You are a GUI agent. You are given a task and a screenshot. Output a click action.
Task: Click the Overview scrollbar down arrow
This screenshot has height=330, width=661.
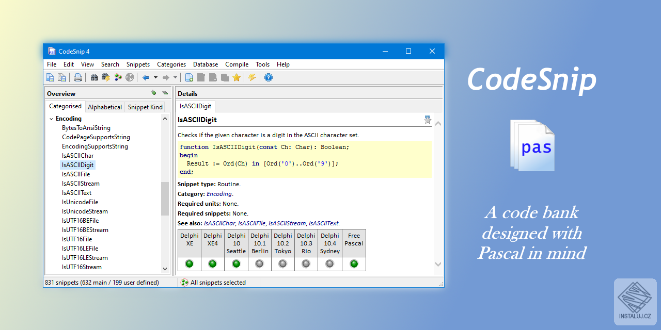tap(165, 269)
